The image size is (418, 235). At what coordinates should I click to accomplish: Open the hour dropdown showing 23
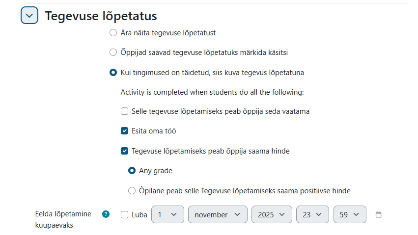pyautogui.click(x=312, y=214)
